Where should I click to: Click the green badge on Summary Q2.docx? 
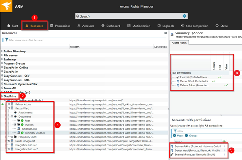click(x=22, y=133)
